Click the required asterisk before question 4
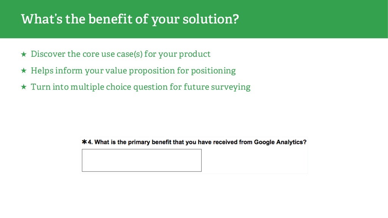This screenshot has width=388, height=218. pos(84,142)
